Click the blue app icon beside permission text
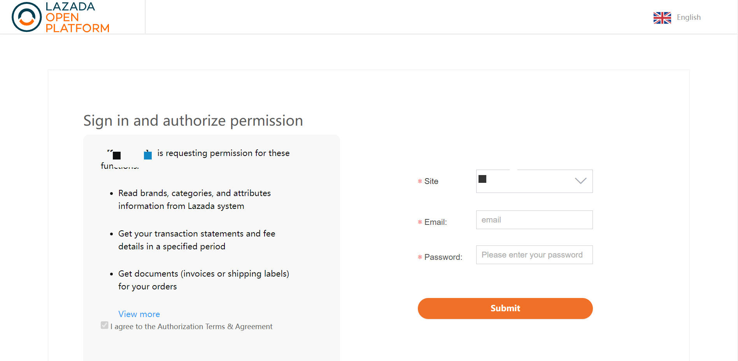This screenshot has width=738, height=361. pyautogui.click(x=147, y=155)
